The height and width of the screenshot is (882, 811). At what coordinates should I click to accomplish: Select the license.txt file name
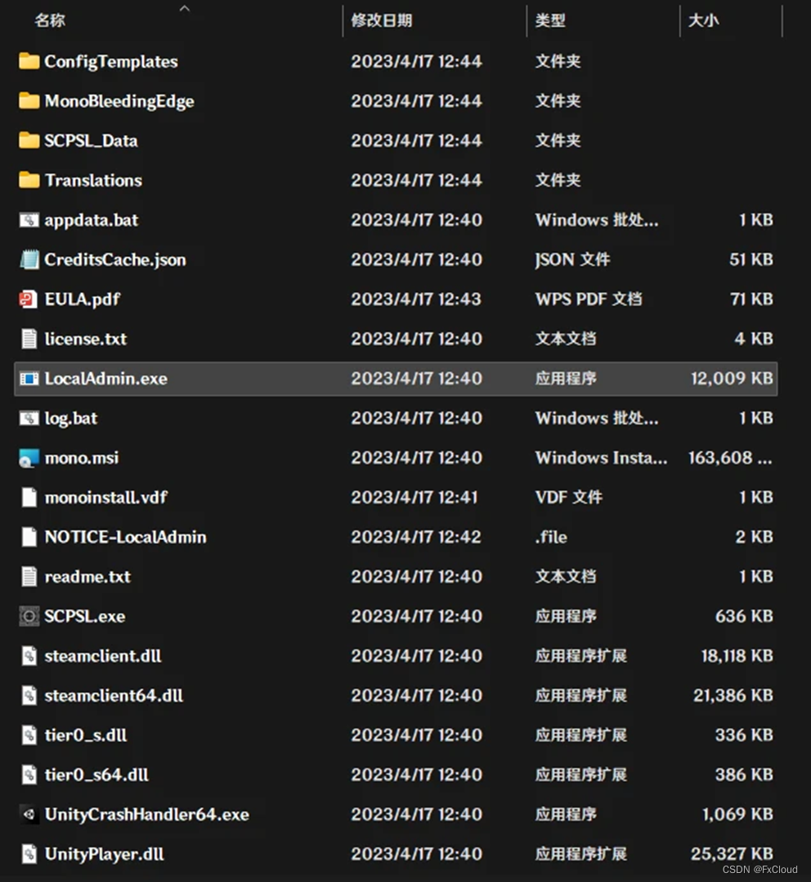pyautogui.click(x=85, y=339)
